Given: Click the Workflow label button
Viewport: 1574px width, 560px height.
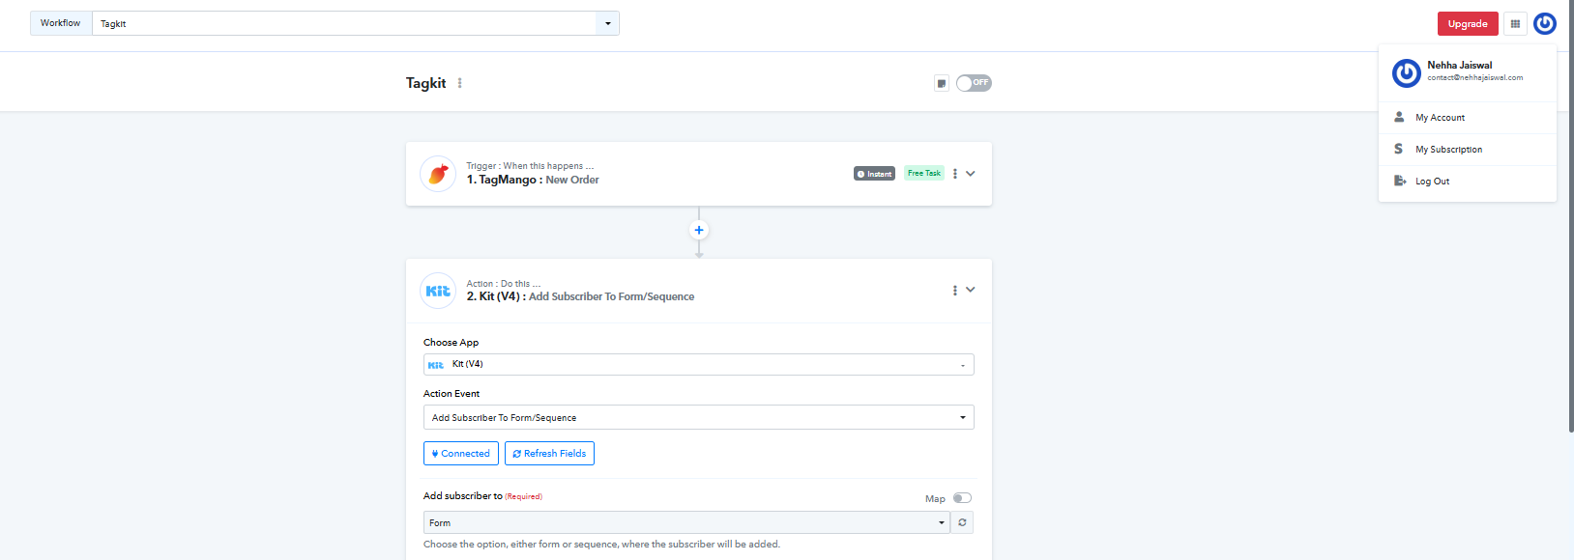Looking at the screenshot, I should click(61, 23).
